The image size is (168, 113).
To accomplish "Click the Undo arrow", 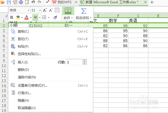I will [33, 2].
